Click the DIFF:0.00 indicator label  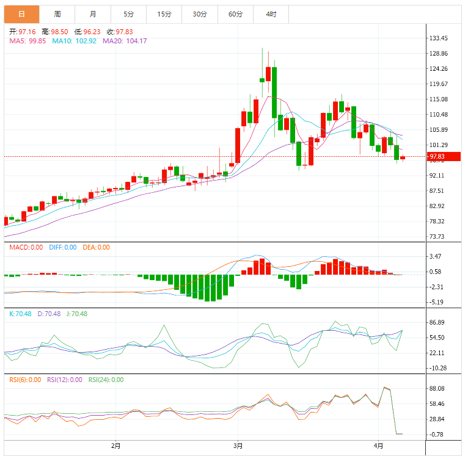(x=63, y=247)
